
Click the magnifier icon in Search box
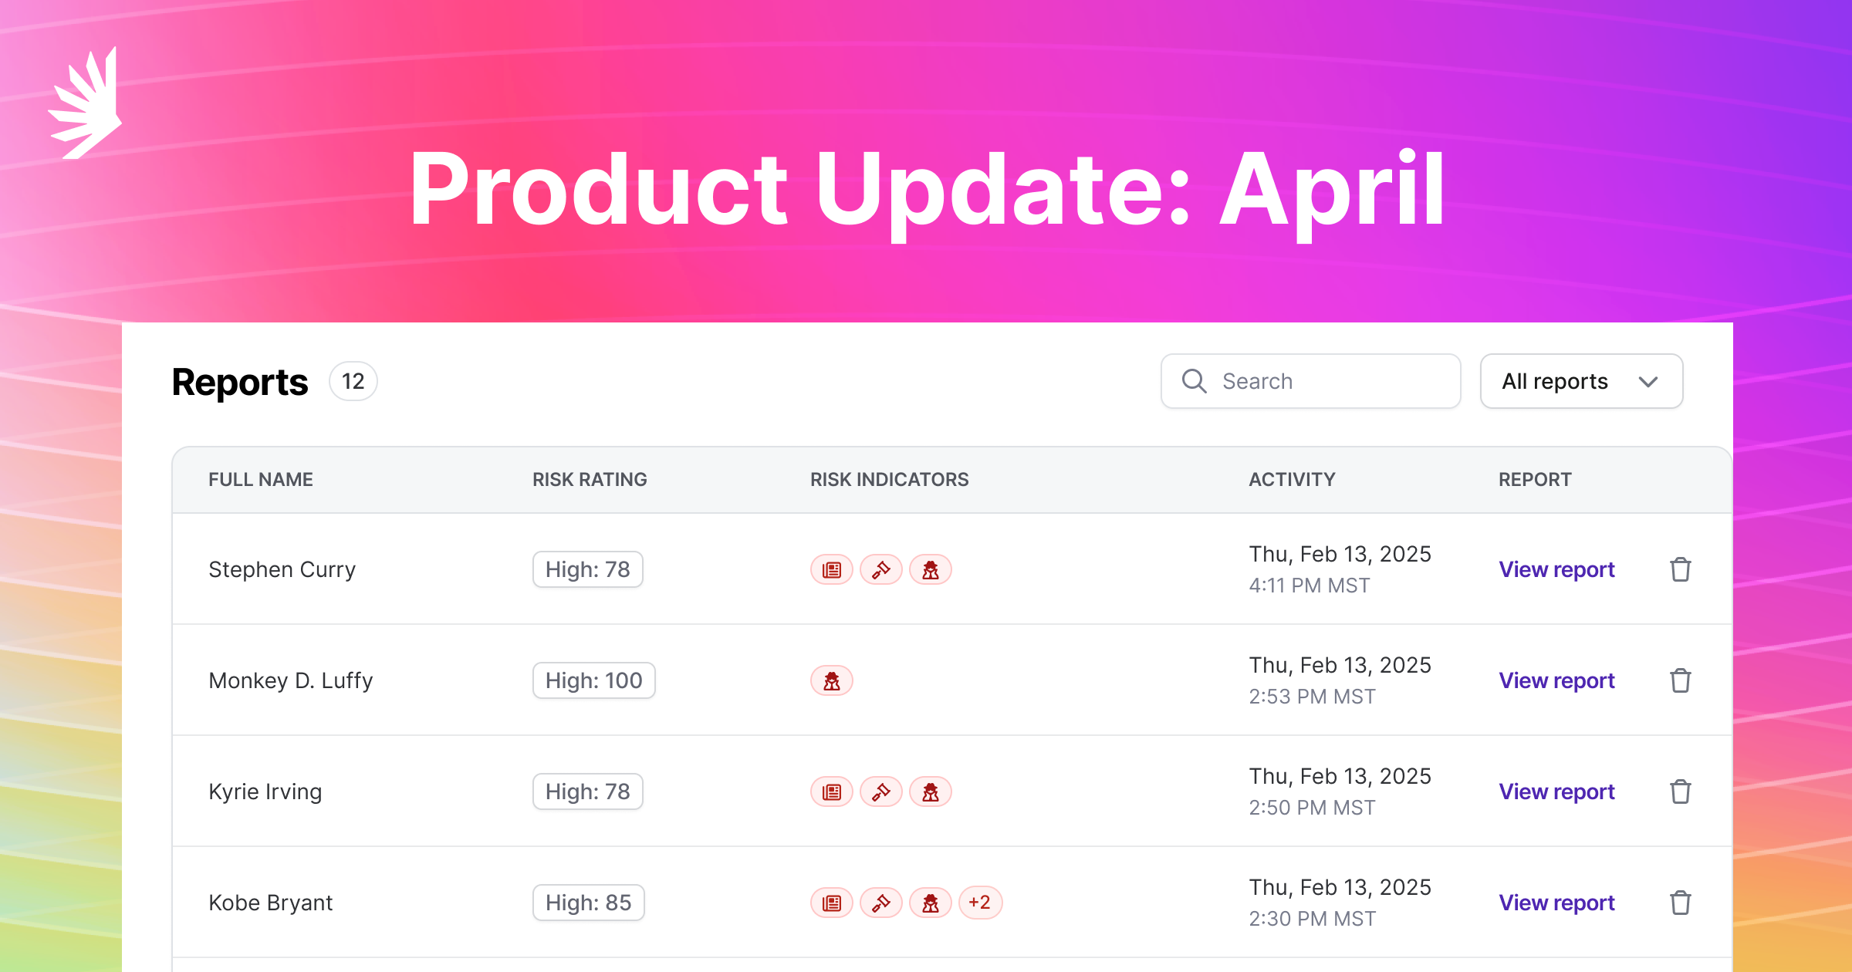(1194, 381)
